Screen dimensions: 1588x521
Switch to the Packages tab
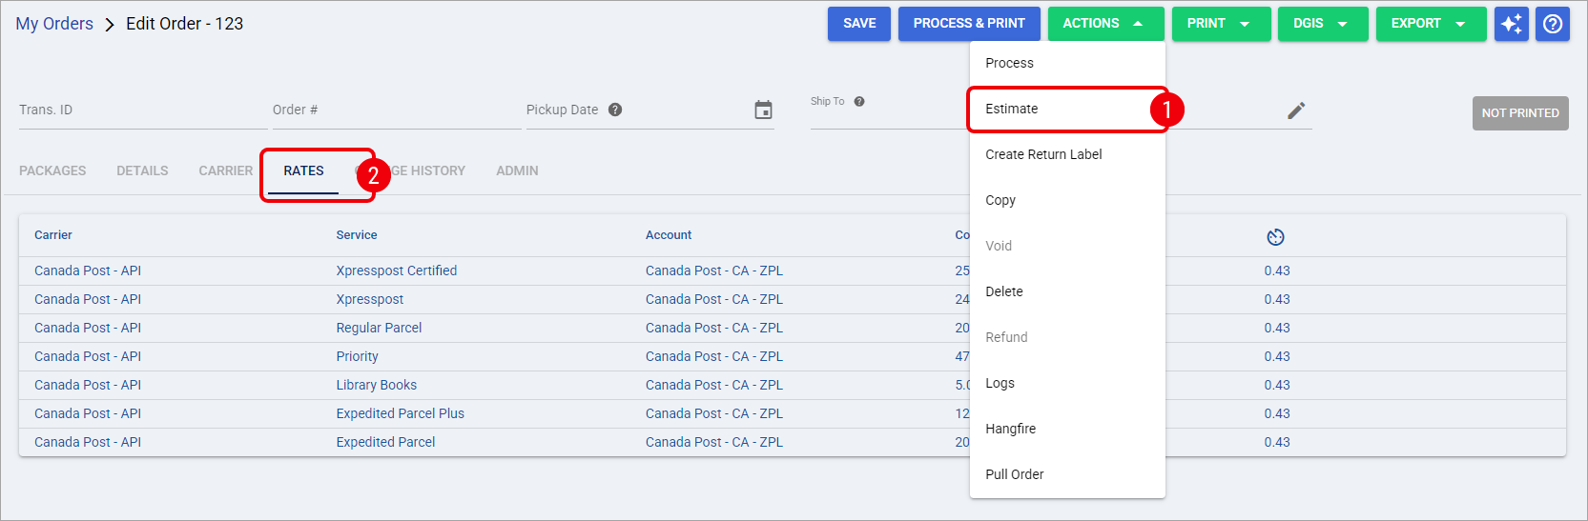[x=52, y=170]
